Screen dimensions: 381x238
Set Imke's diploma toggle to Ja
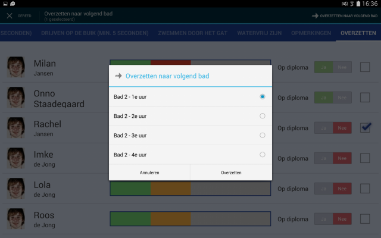324,158
